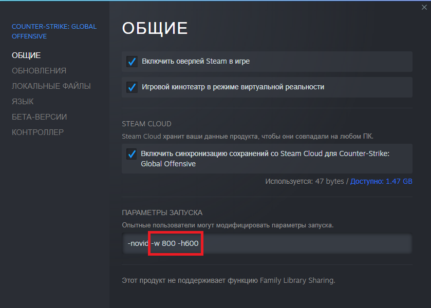The width and height of the screenshot is (431, 308).
Task: Go to ЛОКАЛЬНЫЕ ФАЙЛЫ section
Action: click(x=51, y=86)
